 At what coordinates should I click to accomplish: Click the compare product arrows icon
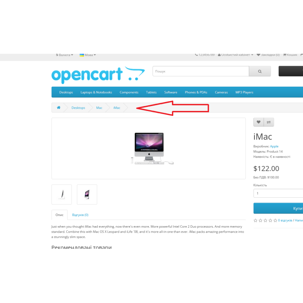pos(269,122)
